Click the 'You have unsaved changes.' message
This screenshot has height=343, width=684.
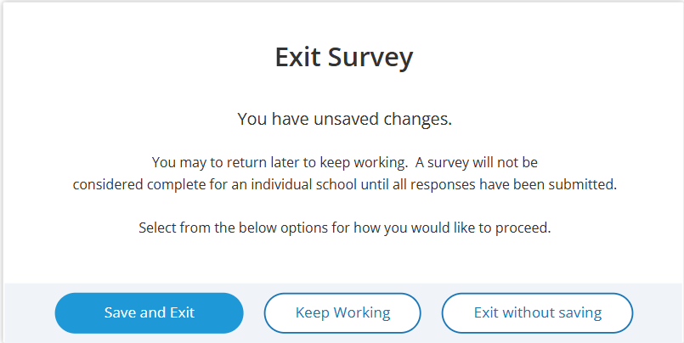tap(344, 120)
